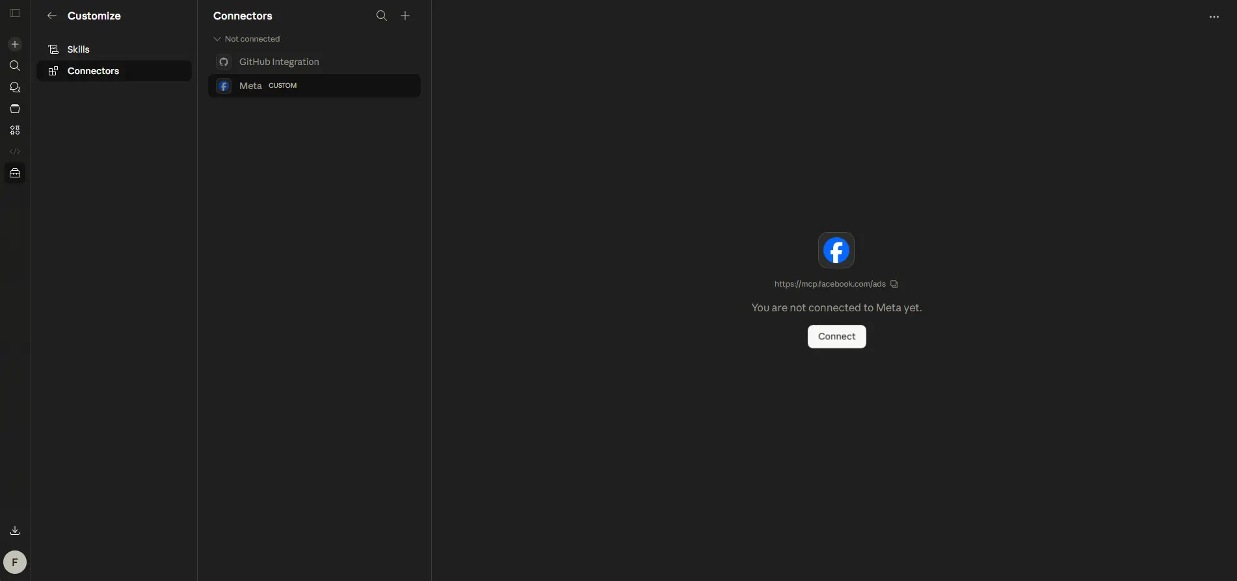The height and width of the screenshot is (581, 1237).
Task: Click the Connectors panel heading
Action: (243, 16)
